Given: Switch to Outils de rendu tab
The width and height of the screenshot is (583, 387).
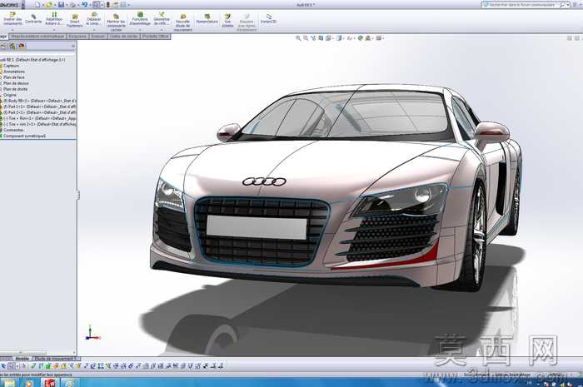Looking at the screenshot, I should pos(124,37).
